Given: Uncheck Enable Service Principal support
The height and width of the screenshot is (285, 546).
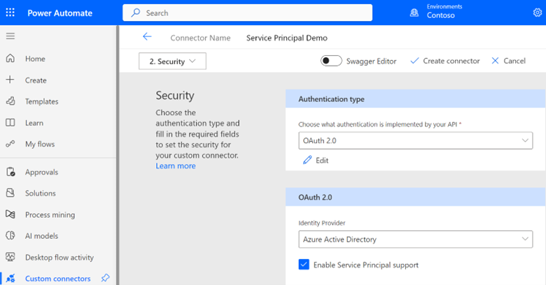Looking at the screenshot, I should pyautogui.click(x=304, y=265).
